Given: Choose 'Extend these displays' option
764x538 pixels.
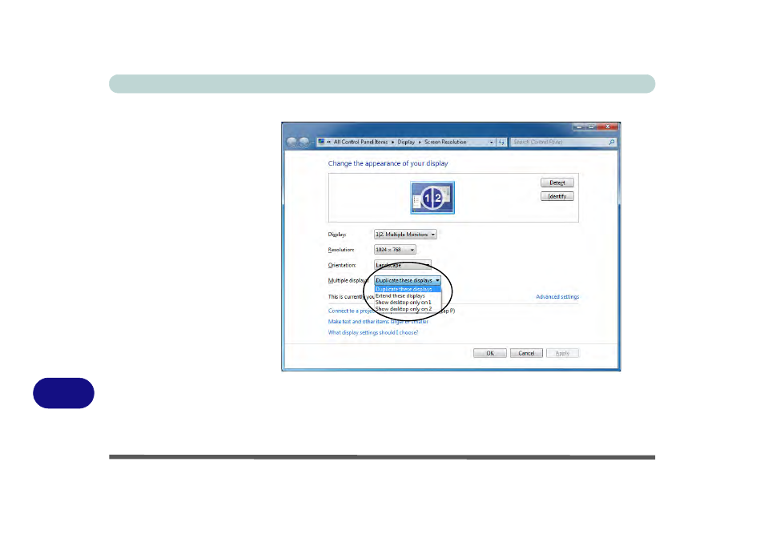Looking at the screenshot, I should click(x=400, y=295).
